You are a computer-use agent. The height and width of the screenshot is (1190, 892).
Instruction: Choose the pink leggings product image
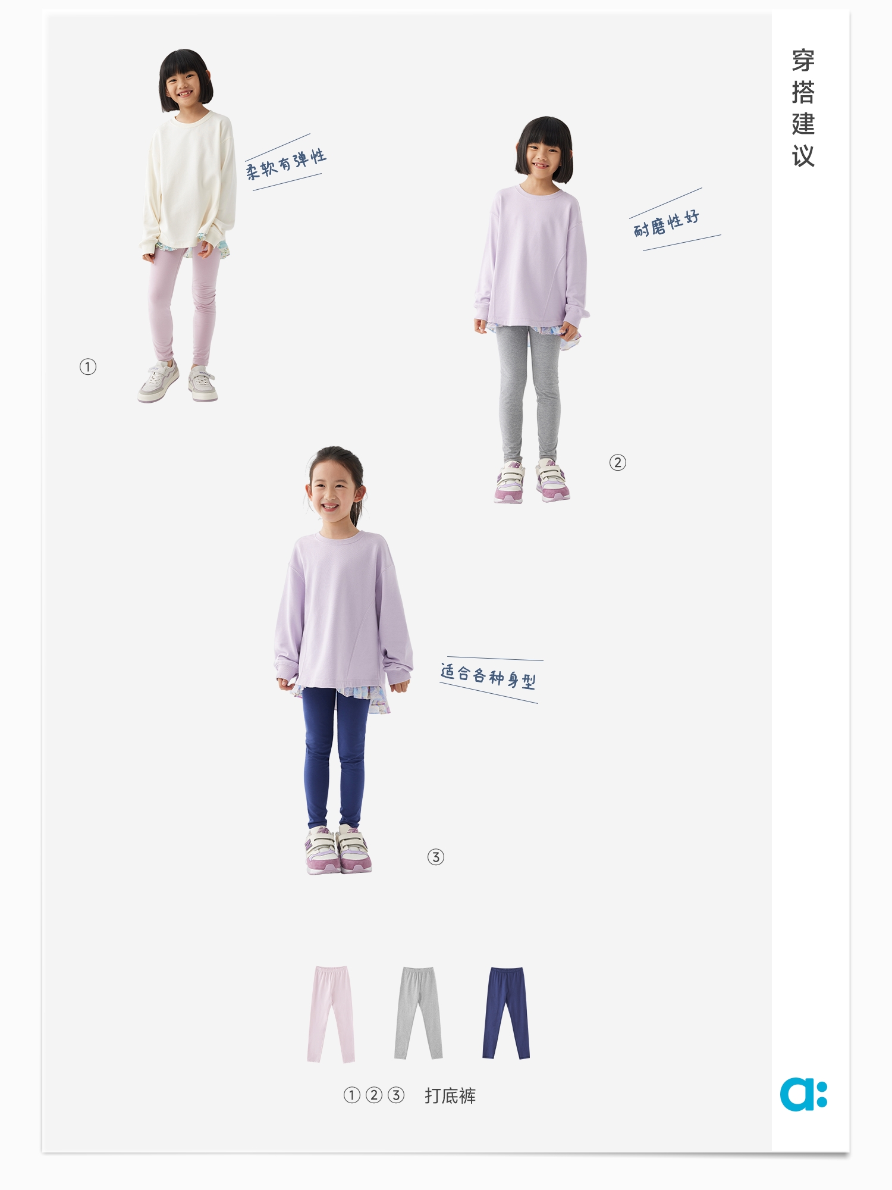click(x=331, y=1014)
